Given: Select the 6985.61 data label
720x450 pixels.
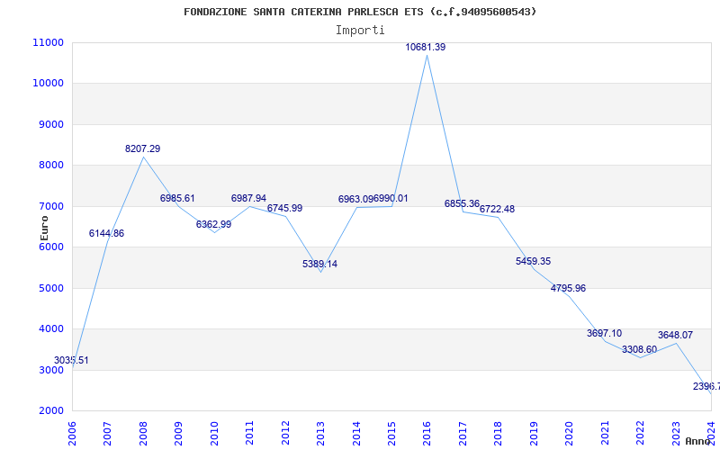Looking at the screenshot, I should click(177, 198).
